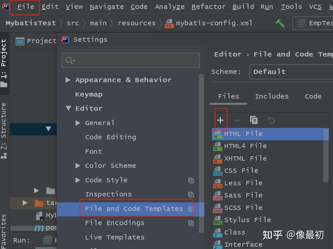Expand the Color Scheme settings node

pos(78,166)
